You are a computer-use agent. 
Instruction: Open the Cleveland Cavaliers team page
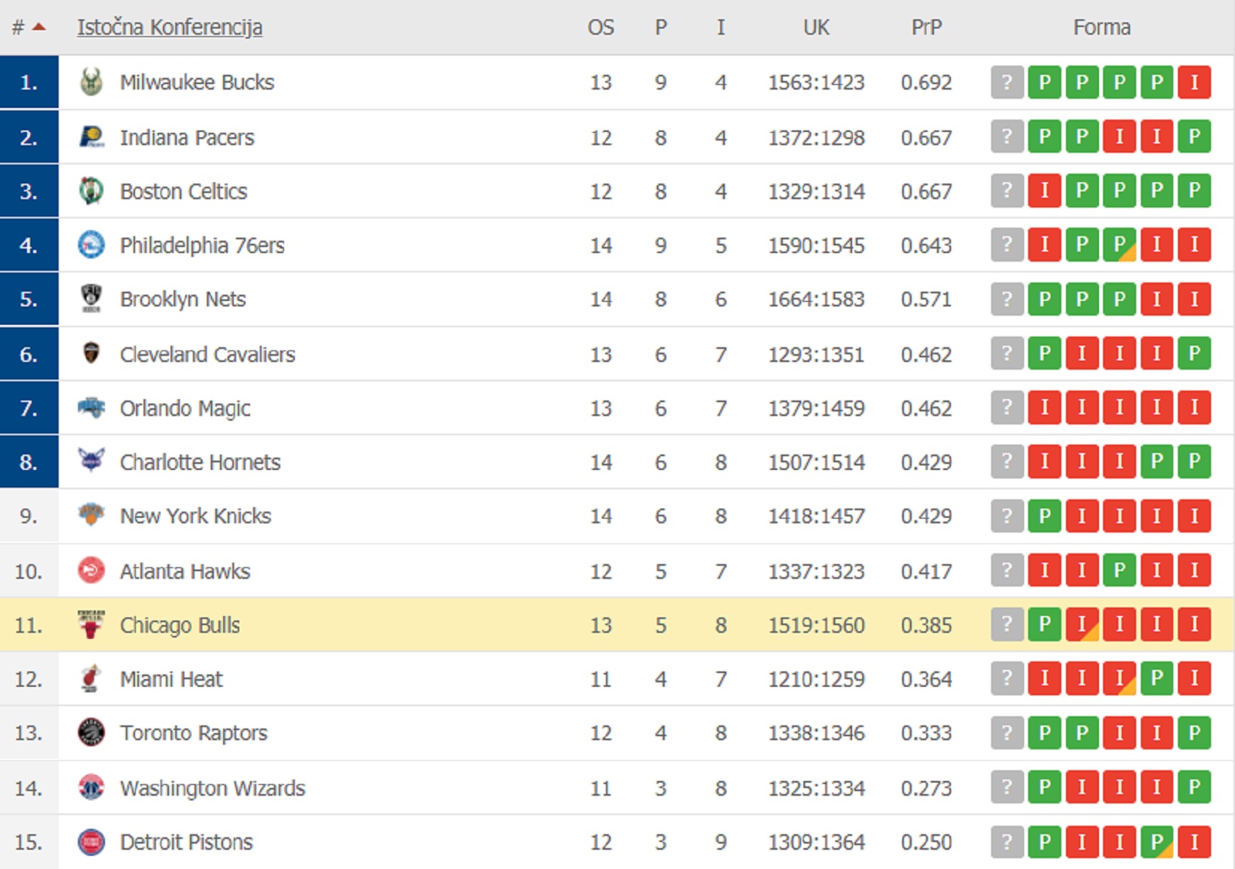tap(207, 354)
